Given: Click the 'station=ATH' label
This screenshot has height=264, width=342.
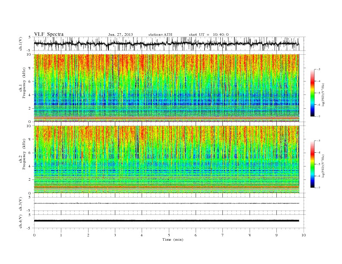Looking at the screenshot, I should pos(160,35).
